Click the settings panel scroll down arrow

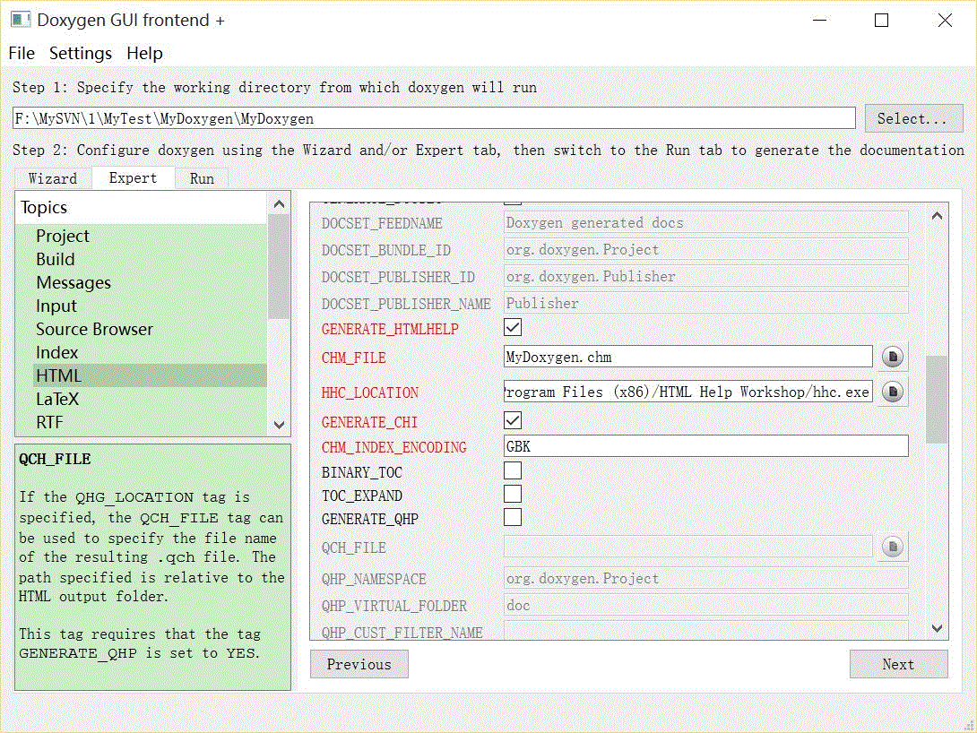click(x=937, y=628)
